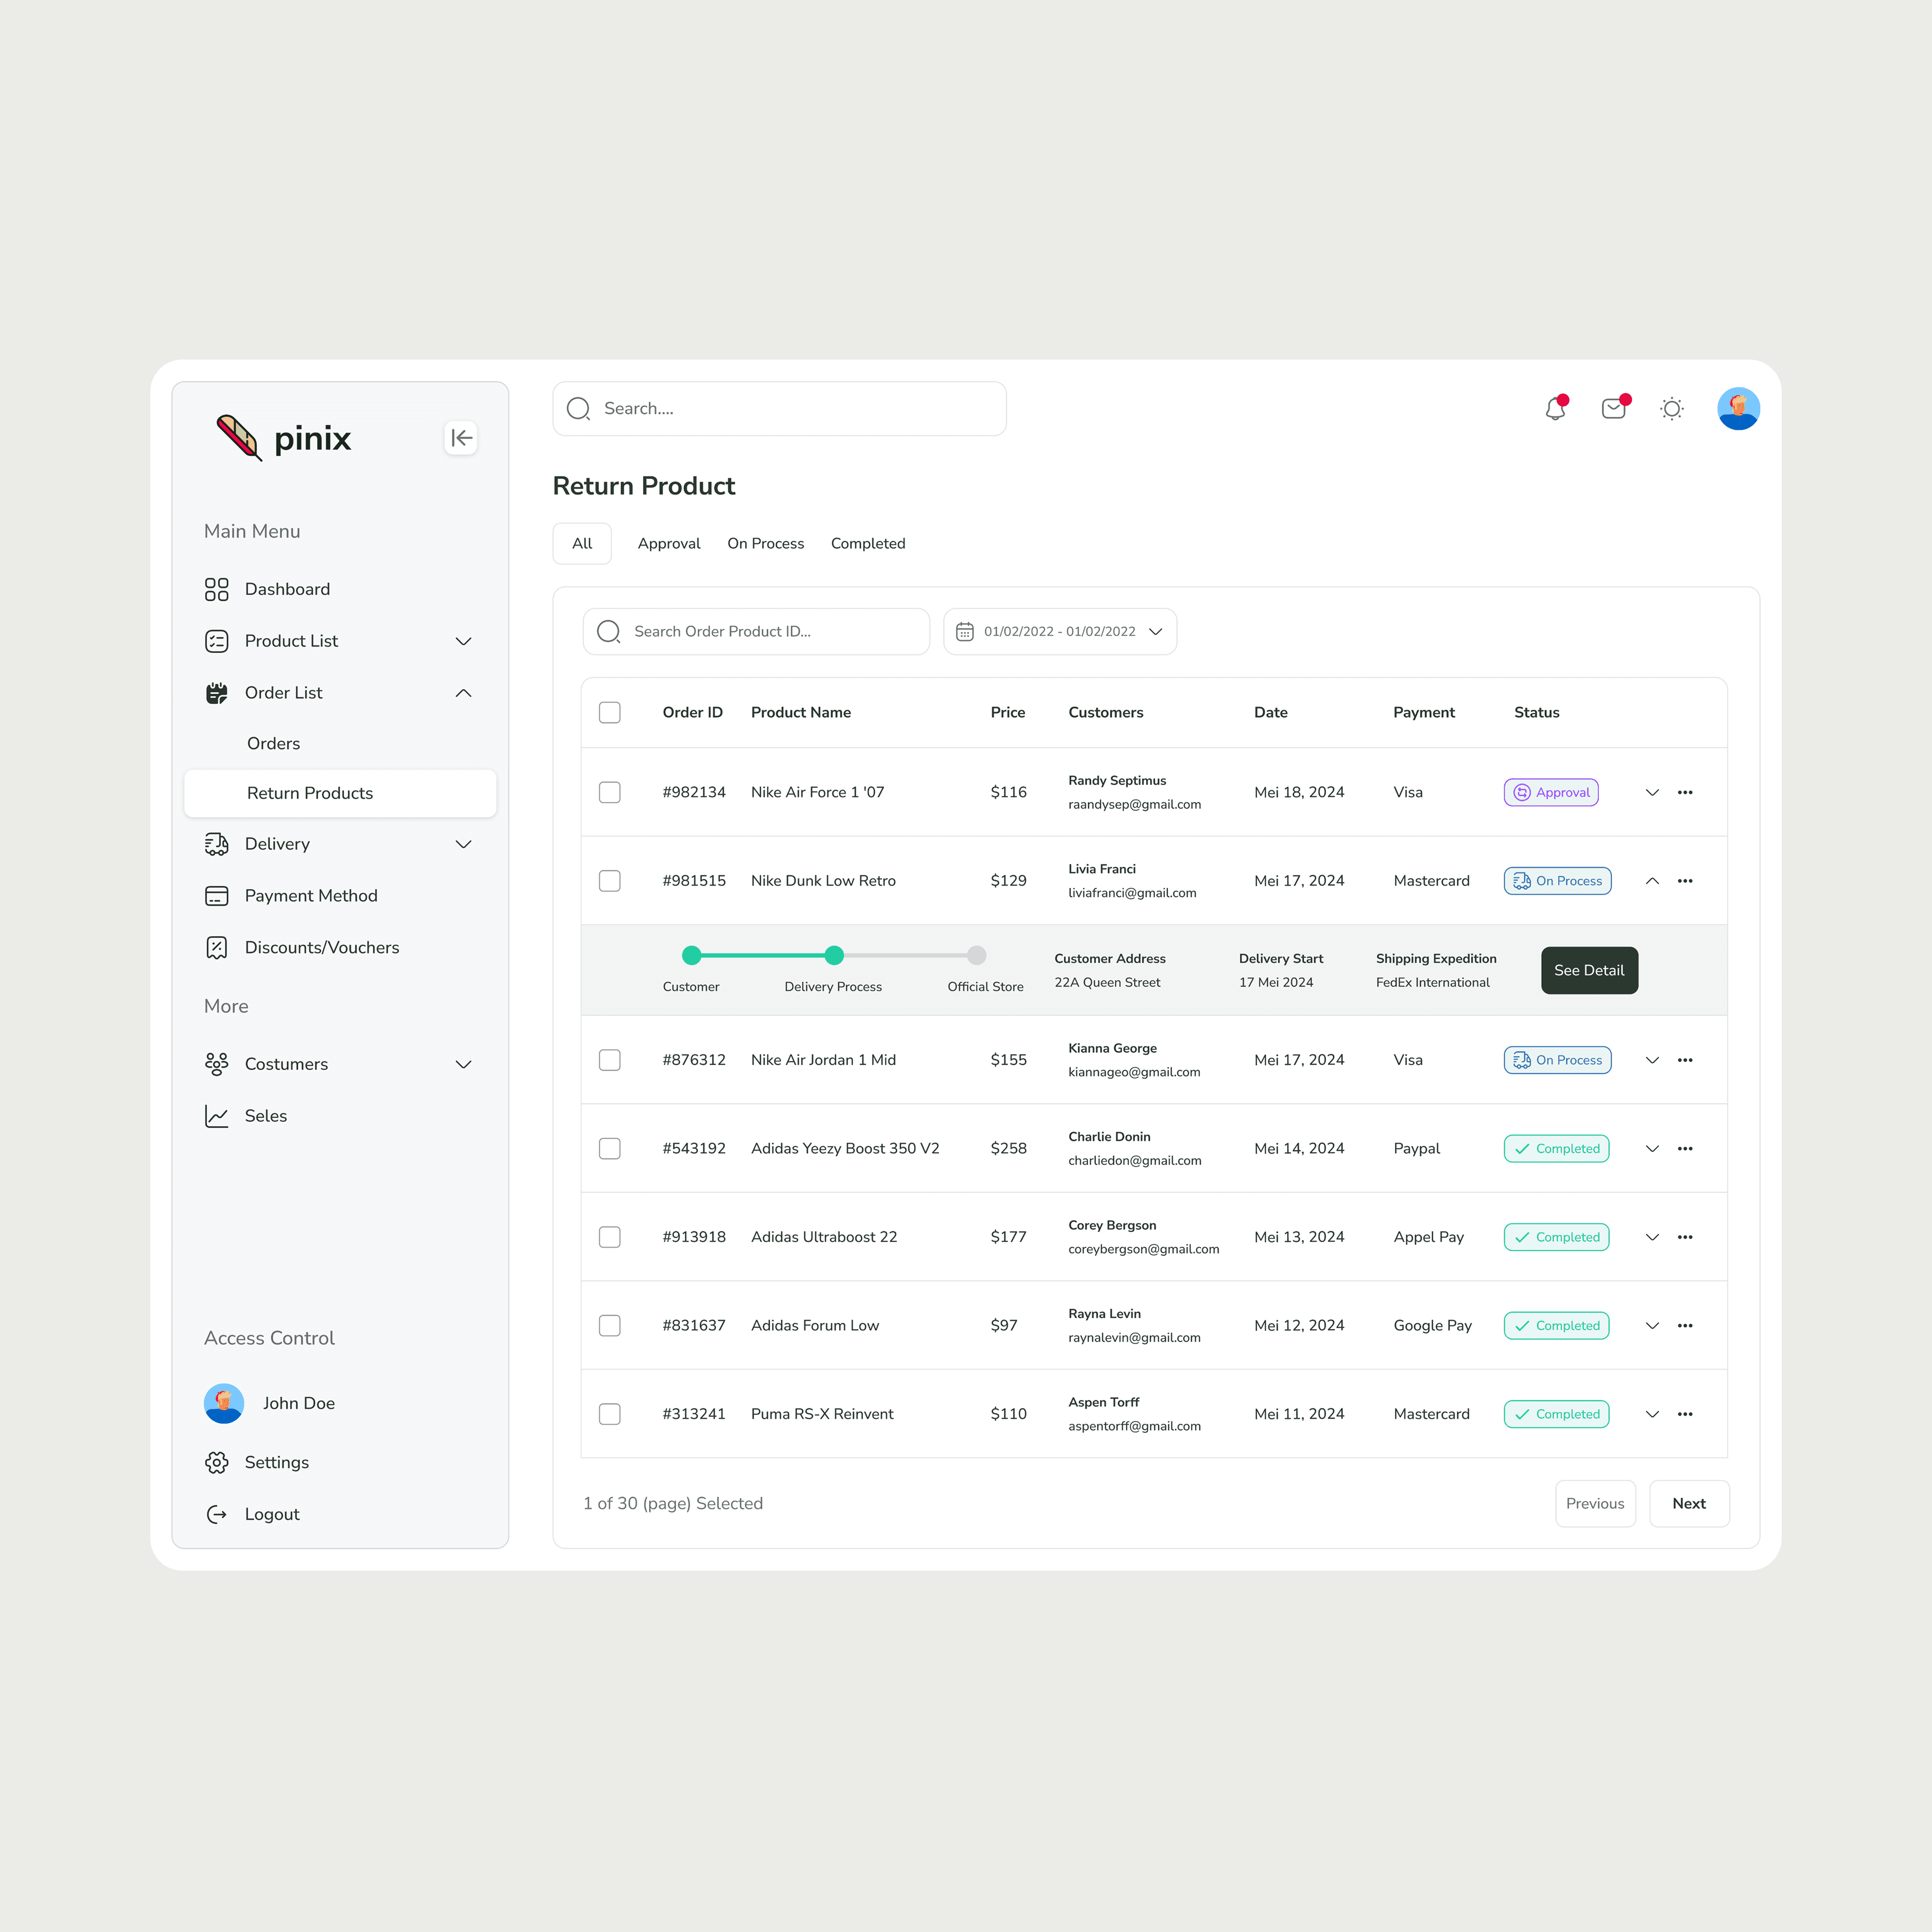Click the Discounts/Vouchers icon
The height and width of the screenshot is (1932, 1932).
pos(216,948)
